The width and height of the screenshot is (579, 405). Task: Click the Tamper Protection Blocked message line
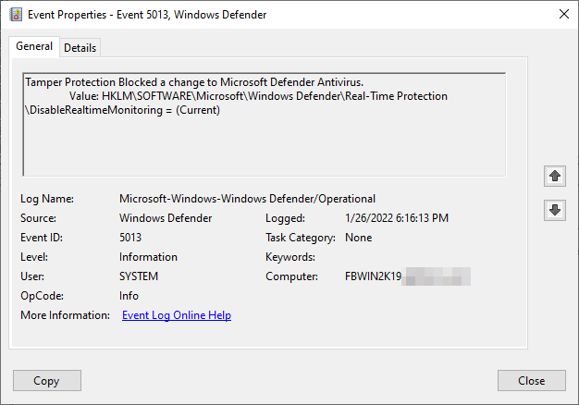pos(194,82)
